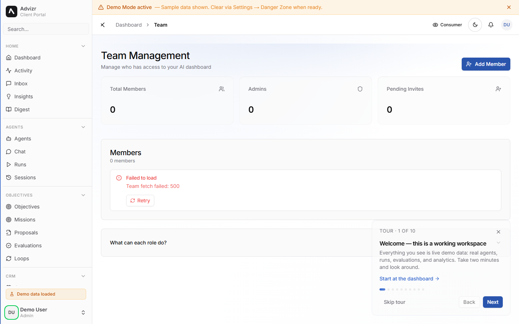Collapse the AGENTS section chevron
Viewport: 519px width, 324px height.
(x=83, y=127)
